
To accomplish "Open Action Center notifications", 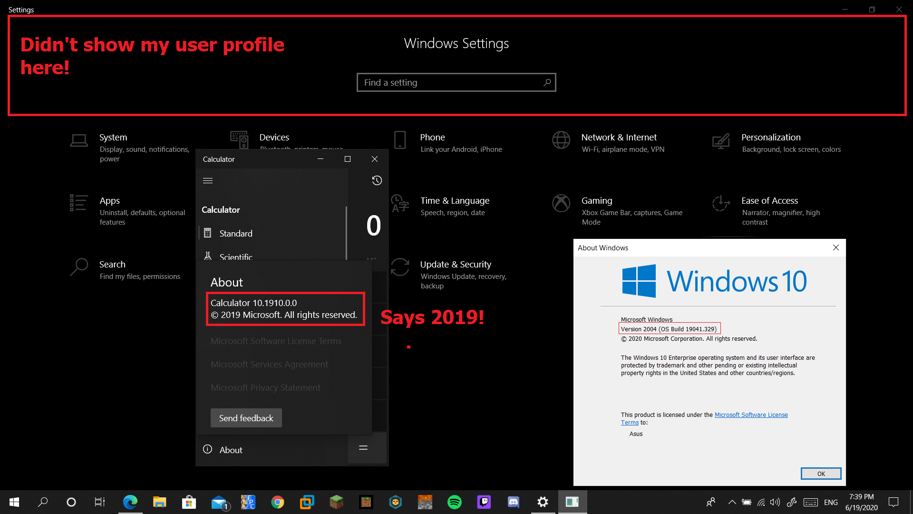I will pos(894,502).
